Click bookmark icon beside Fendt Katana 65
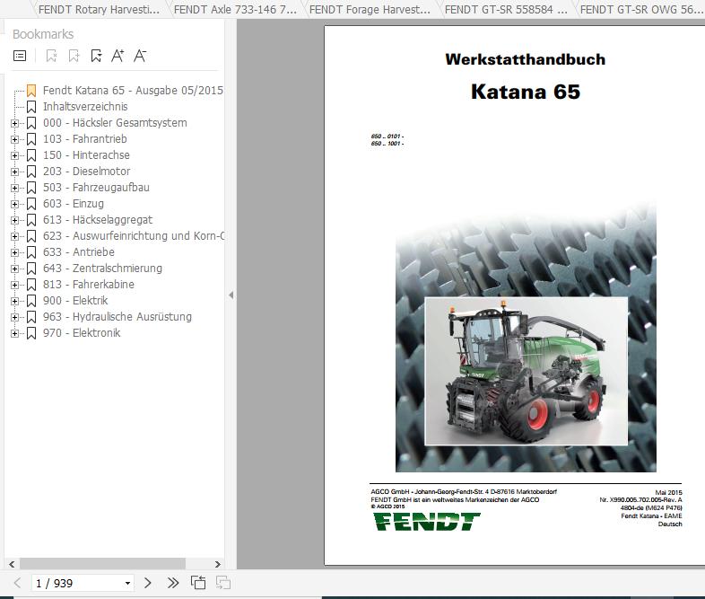The image size is (705, 599). coord(31,91)
